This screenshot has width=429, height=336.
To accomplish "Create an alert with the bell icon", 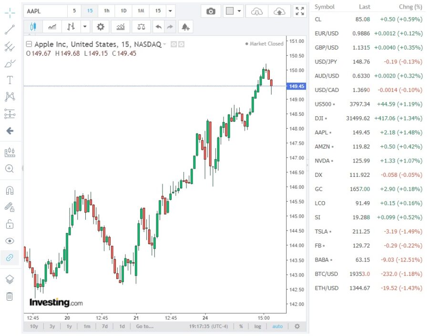I will coord(185,27).
